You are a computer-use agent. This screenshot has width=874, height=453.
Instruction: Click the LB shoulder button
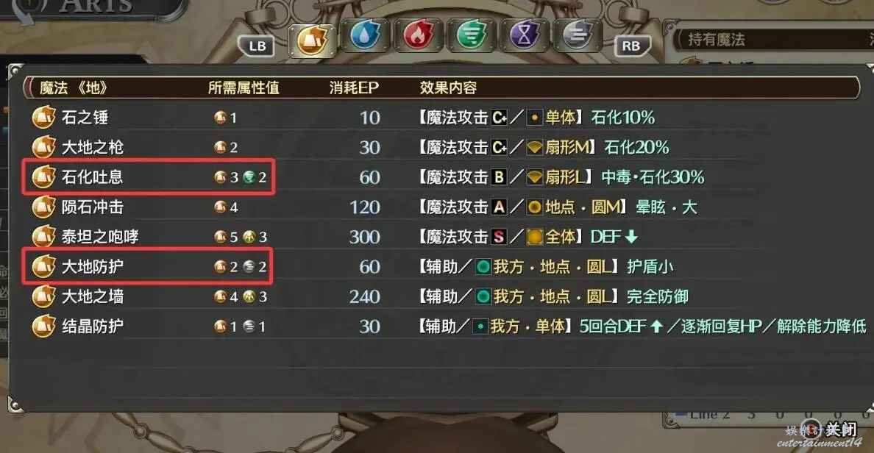pos(257,46)
